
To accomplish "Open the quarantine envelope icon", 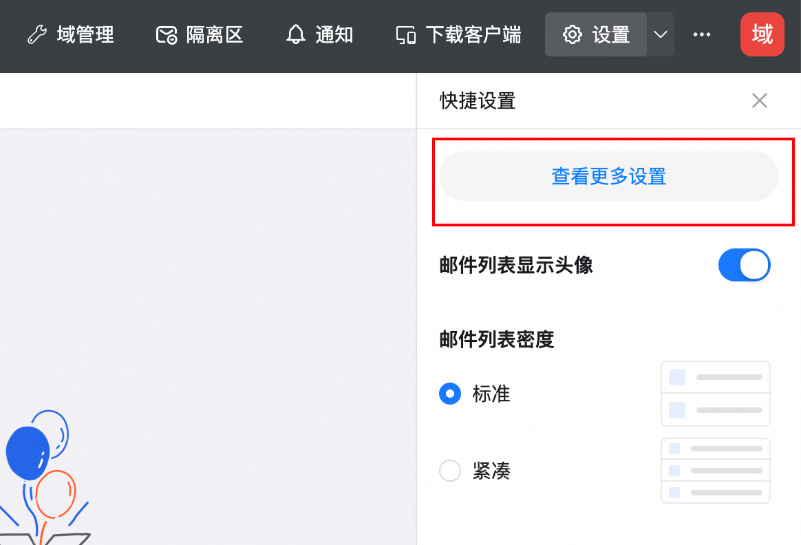I will pos(167,34).
